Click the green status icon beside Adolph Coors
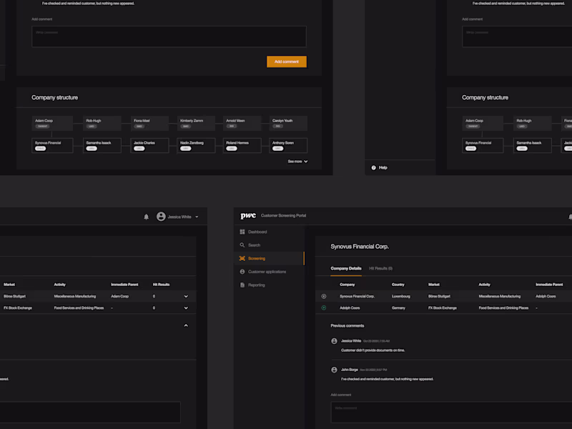 [x=324, y=308]
